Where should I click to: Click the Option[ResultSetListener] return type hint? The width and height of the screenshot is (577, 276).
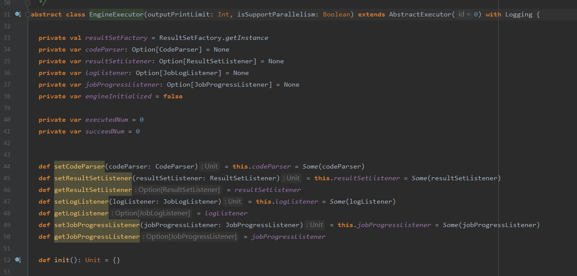coord(178,190)
